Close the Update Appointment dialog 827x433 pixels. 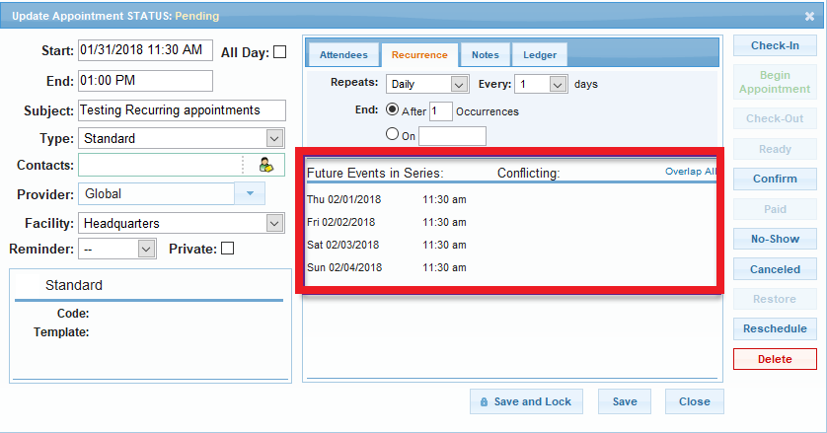click(809, 17)
